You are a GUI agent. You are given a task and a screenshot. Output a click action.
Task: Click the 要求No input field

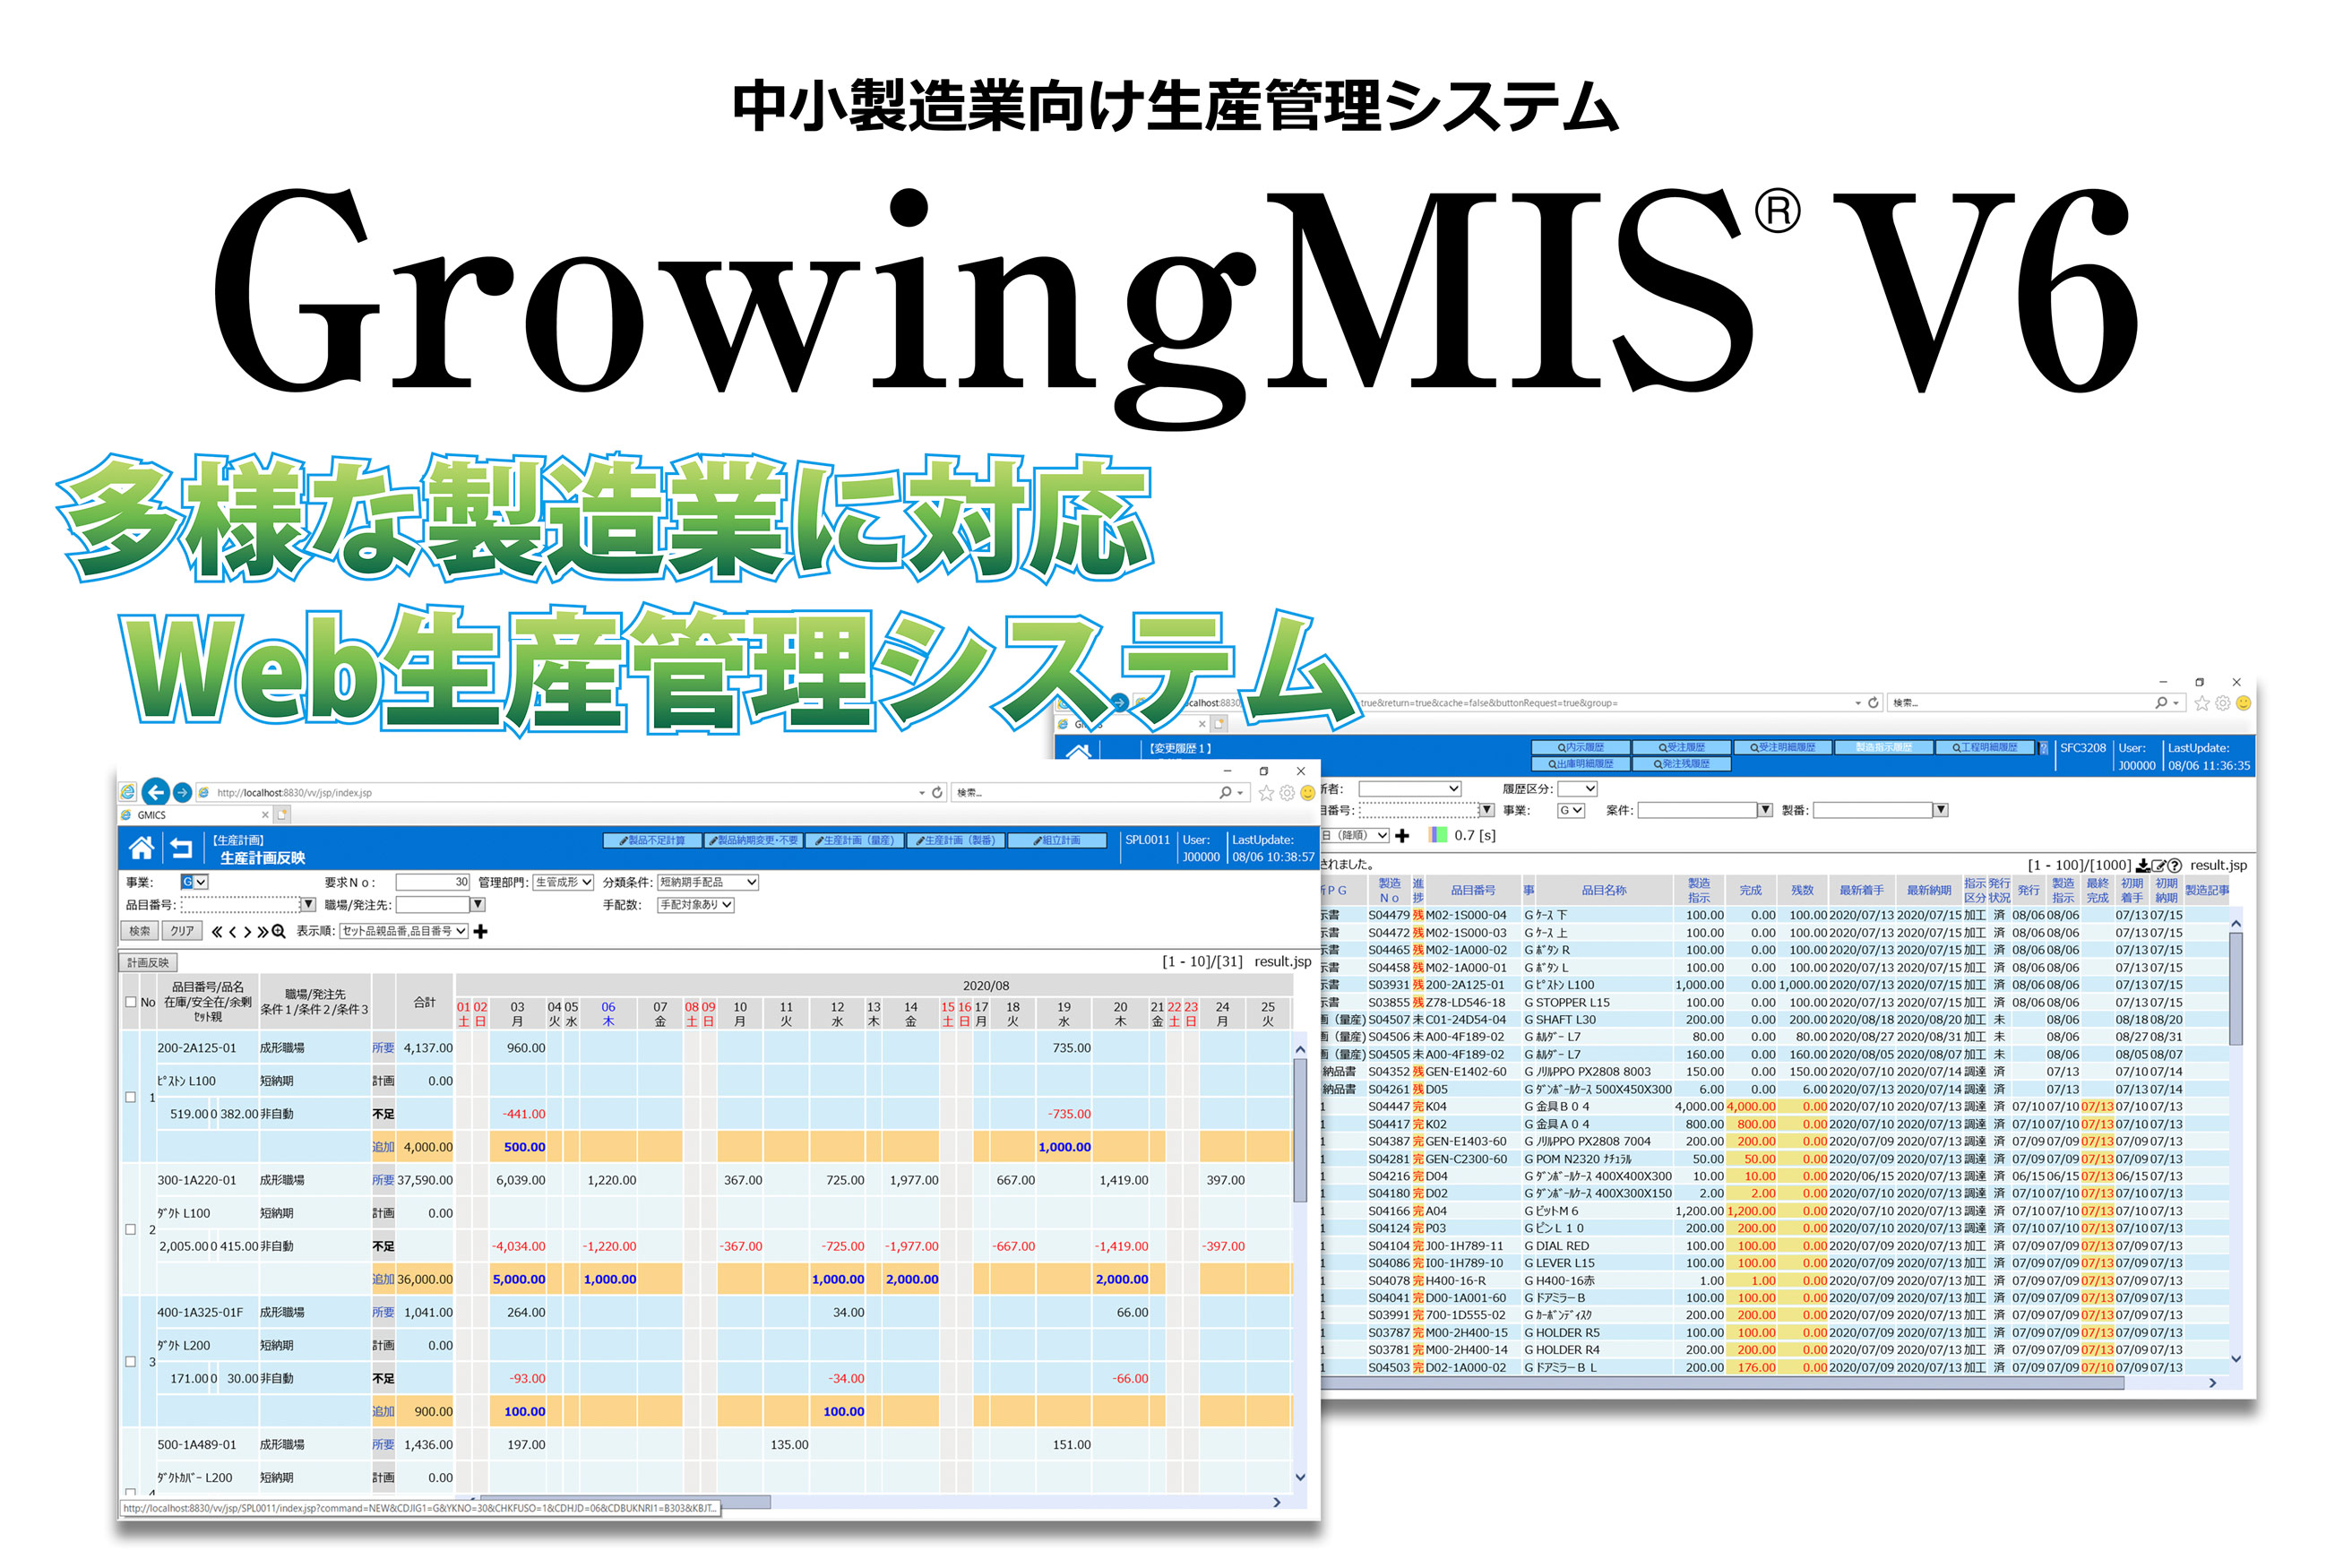point(432,882)
